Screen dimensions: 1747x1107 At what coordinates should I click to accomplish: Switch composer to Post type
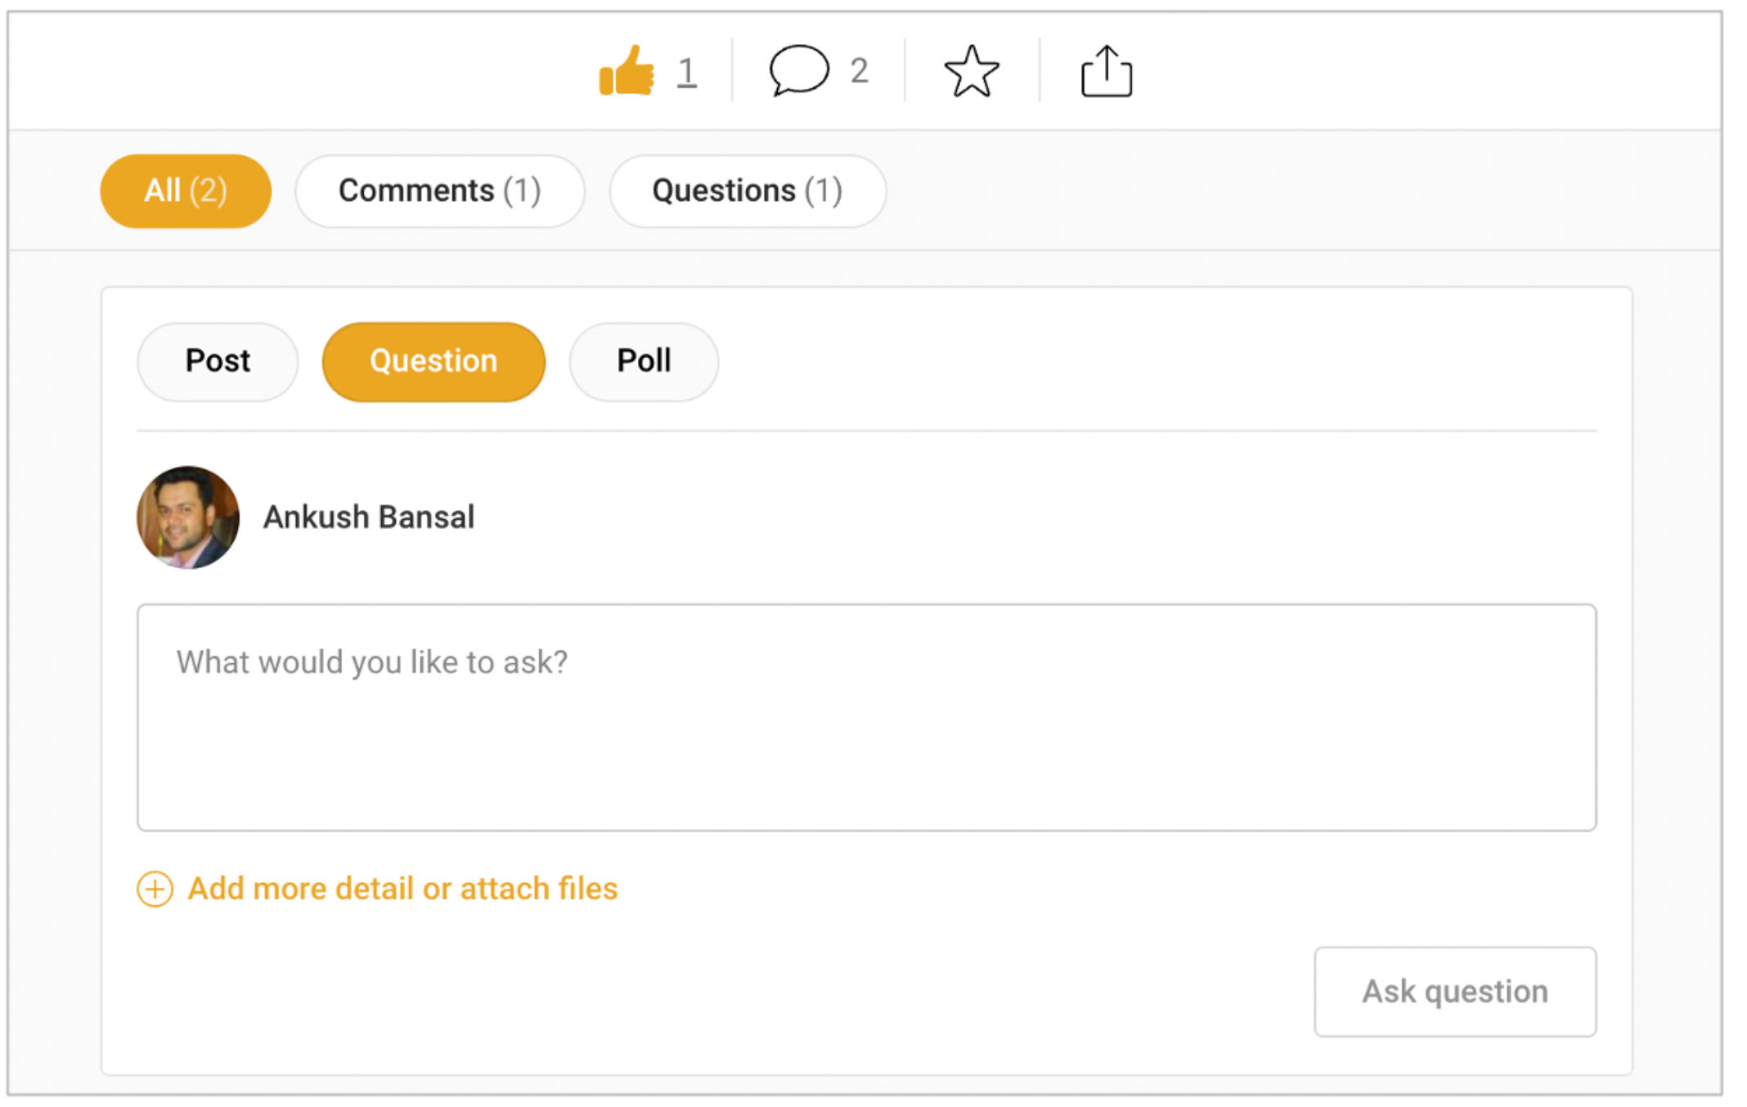pos(218,361)
